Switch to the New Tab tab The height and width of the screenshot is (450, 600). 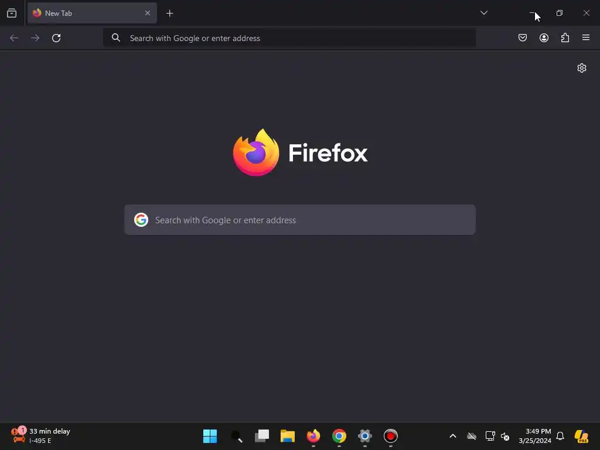92,13
